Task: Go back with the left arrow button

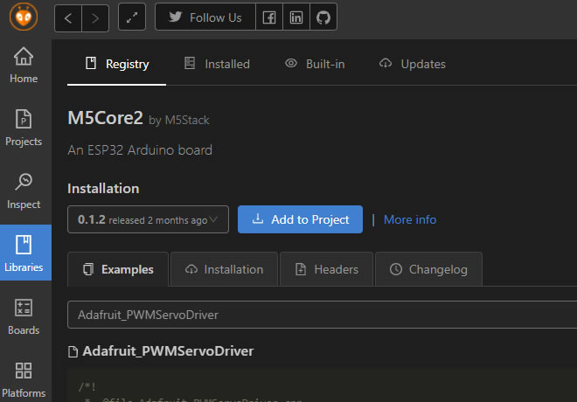Action: [x=68, y=17]
